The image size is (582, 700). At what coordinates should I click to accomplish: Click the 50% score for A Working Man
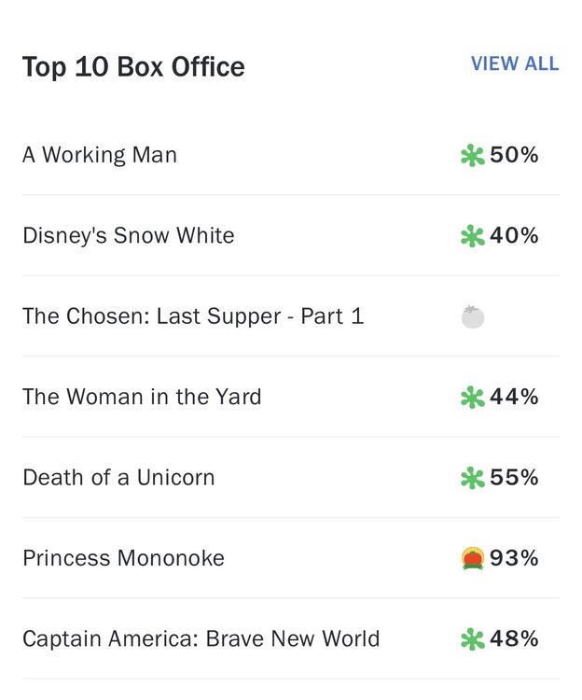[514, 155]
